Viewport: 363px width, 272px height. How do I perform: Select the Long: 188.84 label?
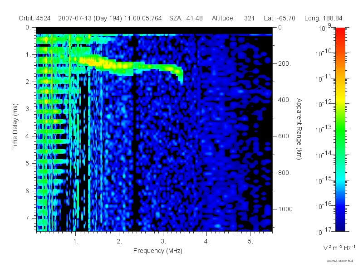pos(323,18)
